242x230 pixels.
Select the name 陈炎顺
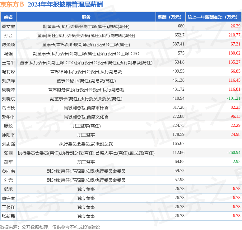click(x=8, y=45)
